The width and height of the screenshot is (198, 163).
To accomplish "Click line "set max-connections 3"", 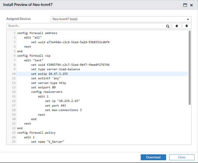I will point(63,110).
